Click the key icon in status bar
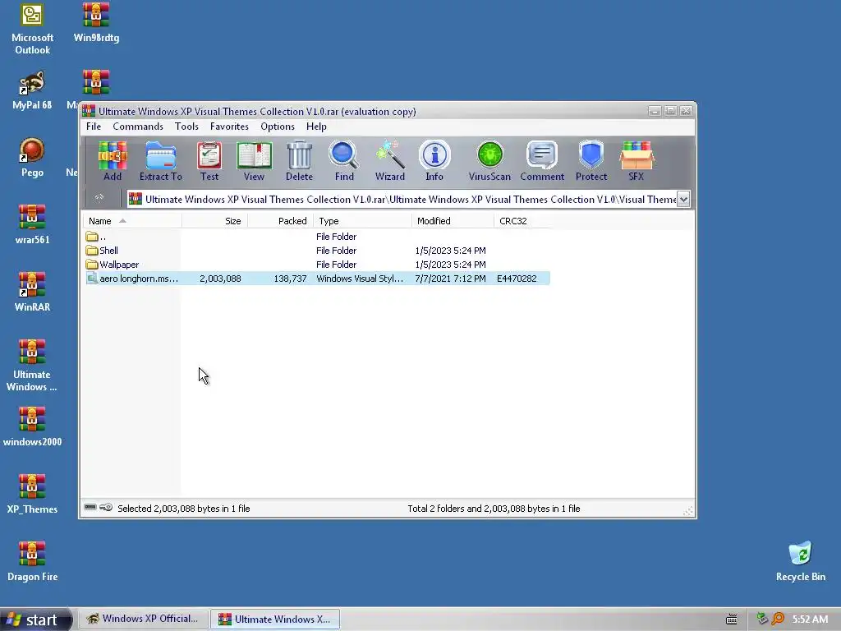Image resolution: width=841 pixels, height=631 pixels. 106,508
